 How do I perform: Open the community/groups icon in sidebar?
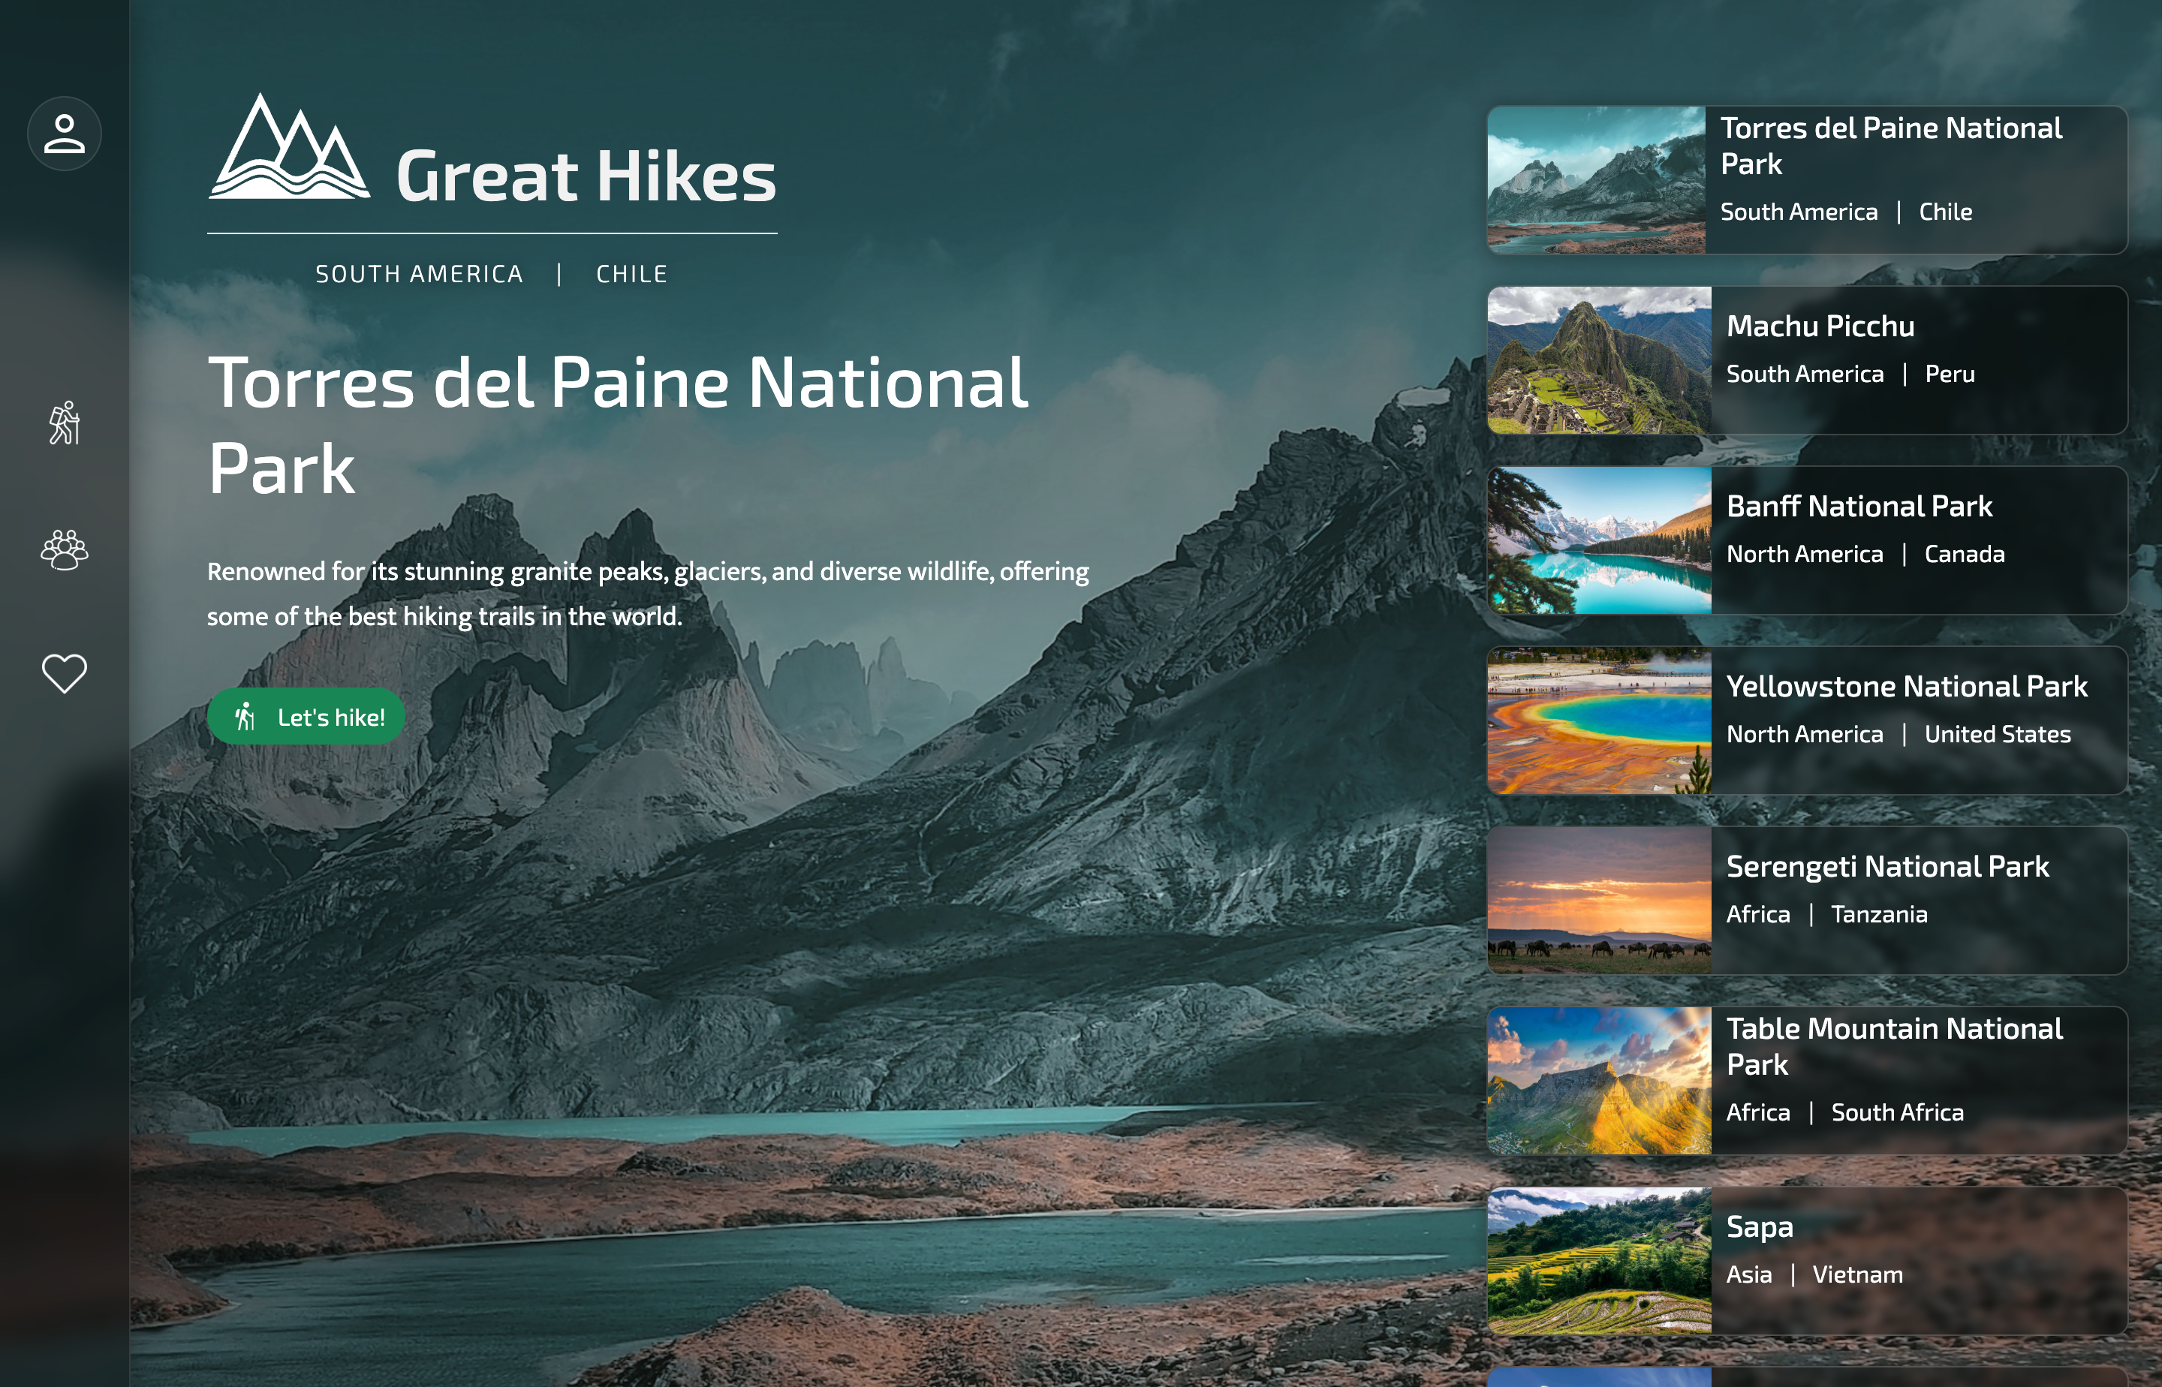(65, 549)
